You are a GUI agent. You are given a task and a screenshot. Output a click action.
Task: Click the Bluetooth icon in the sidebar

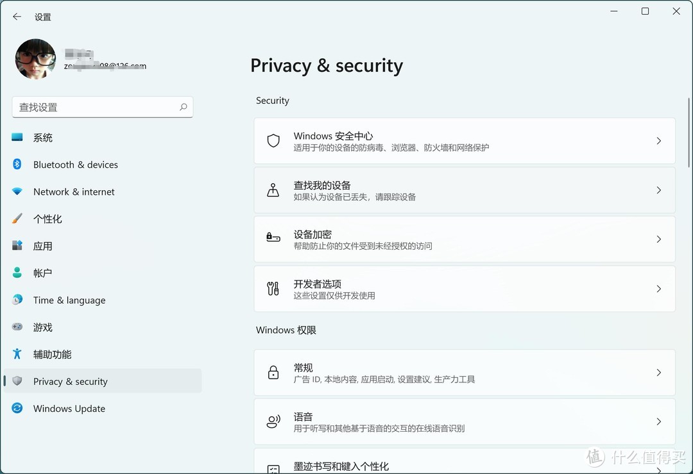17,164
